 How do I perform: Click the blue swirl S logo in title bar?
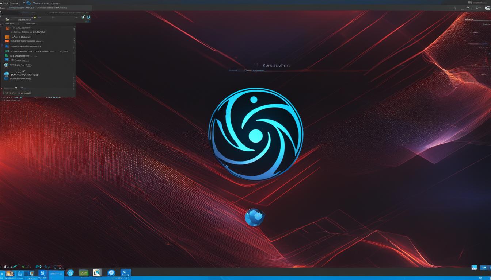28,3
